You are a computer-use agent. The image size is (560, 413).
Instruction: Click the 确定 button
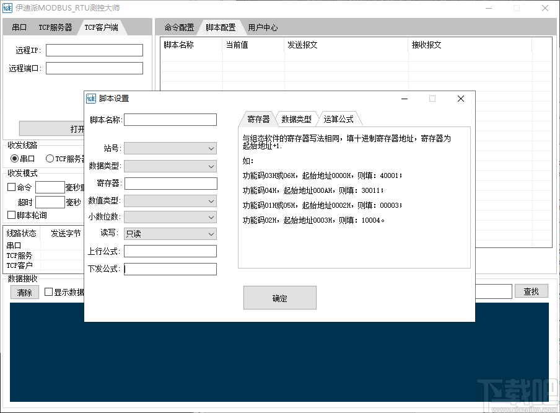tap(279, 298)
